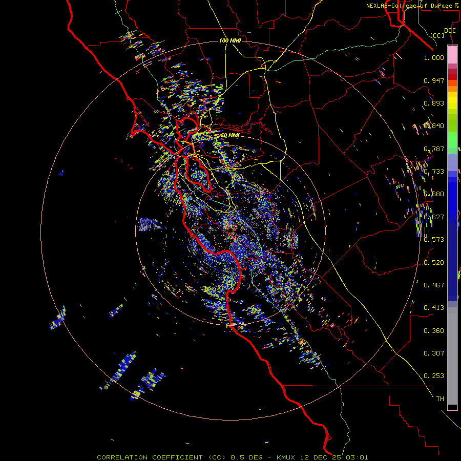
Task: Select the 0.573 scale value
Action: [434, 240]
